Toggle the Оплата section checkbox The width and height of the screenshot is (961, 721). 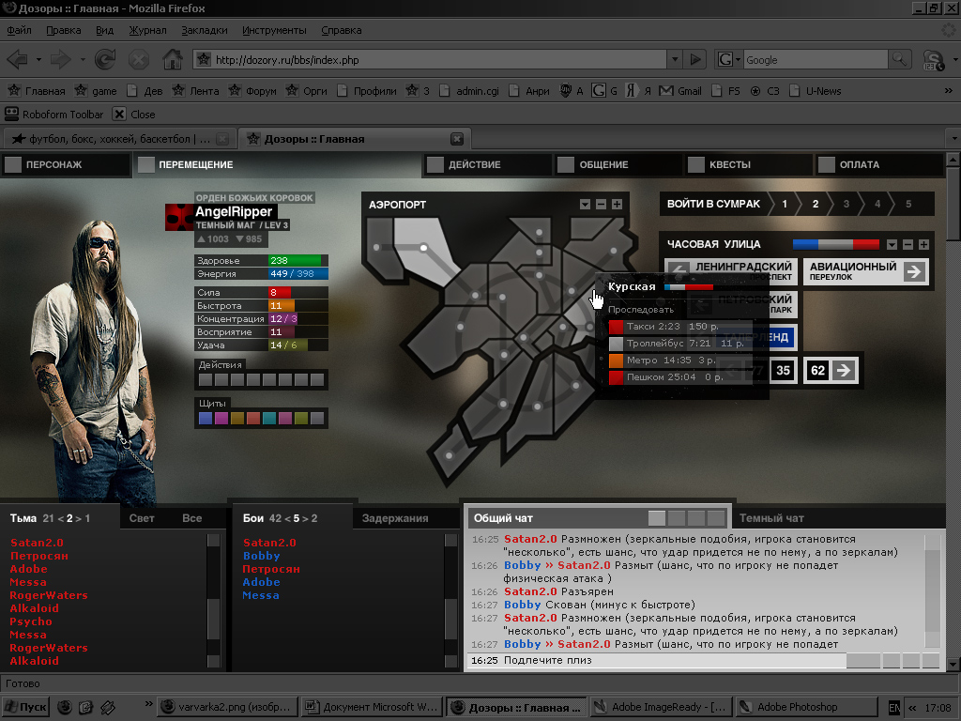tap(827, 164)
